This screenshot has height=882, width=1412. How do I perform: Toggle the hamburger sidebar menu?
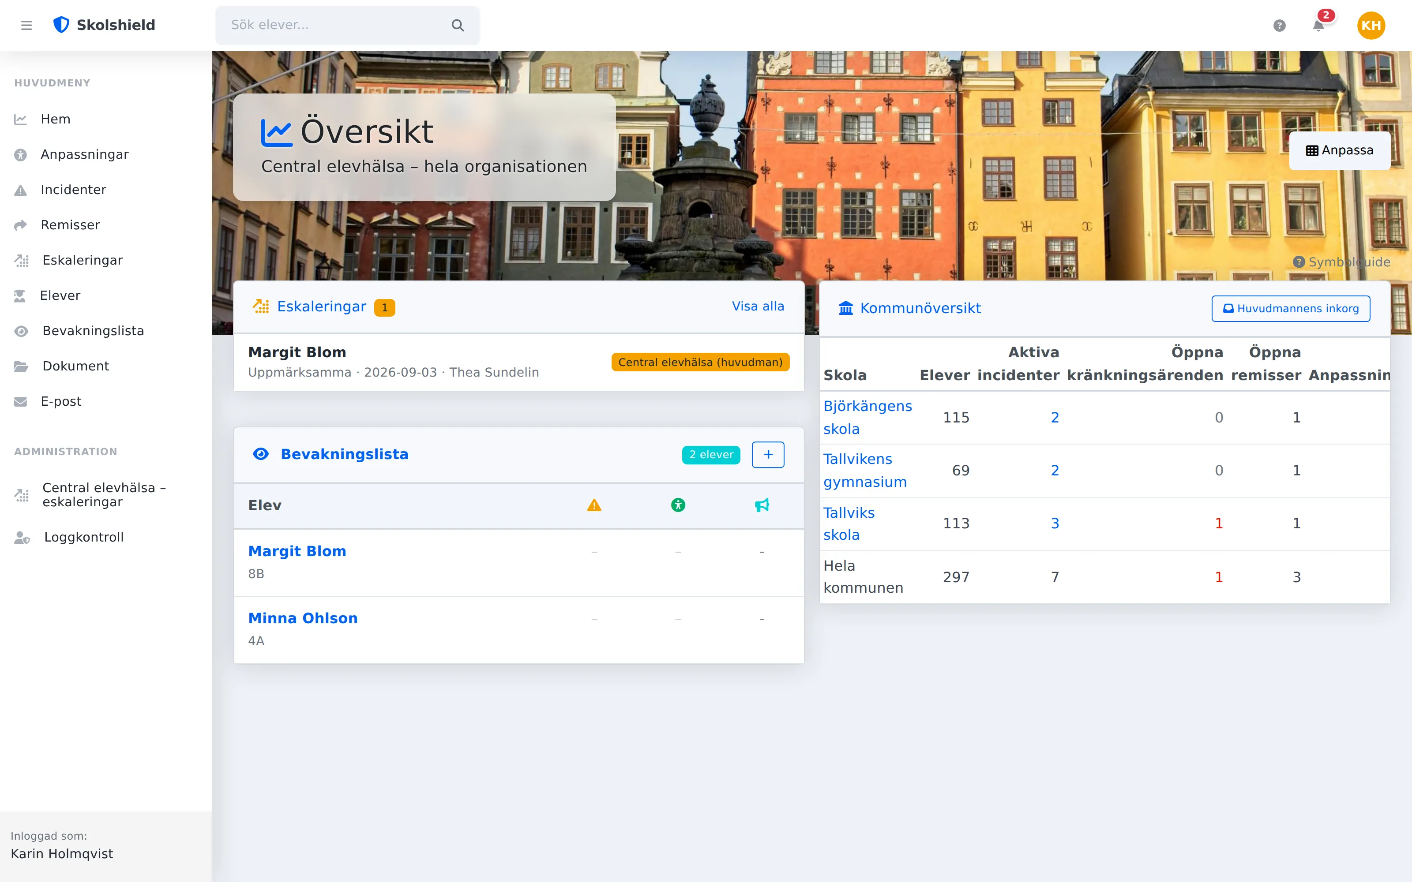pyautogui.click(x=26, y=25)
